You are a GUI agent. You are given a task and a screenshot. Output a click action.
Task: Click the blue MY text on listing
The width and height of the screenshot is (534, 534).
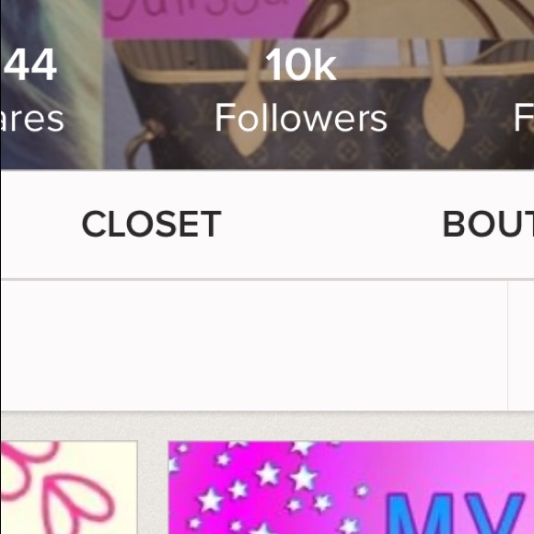coord(459,514)
